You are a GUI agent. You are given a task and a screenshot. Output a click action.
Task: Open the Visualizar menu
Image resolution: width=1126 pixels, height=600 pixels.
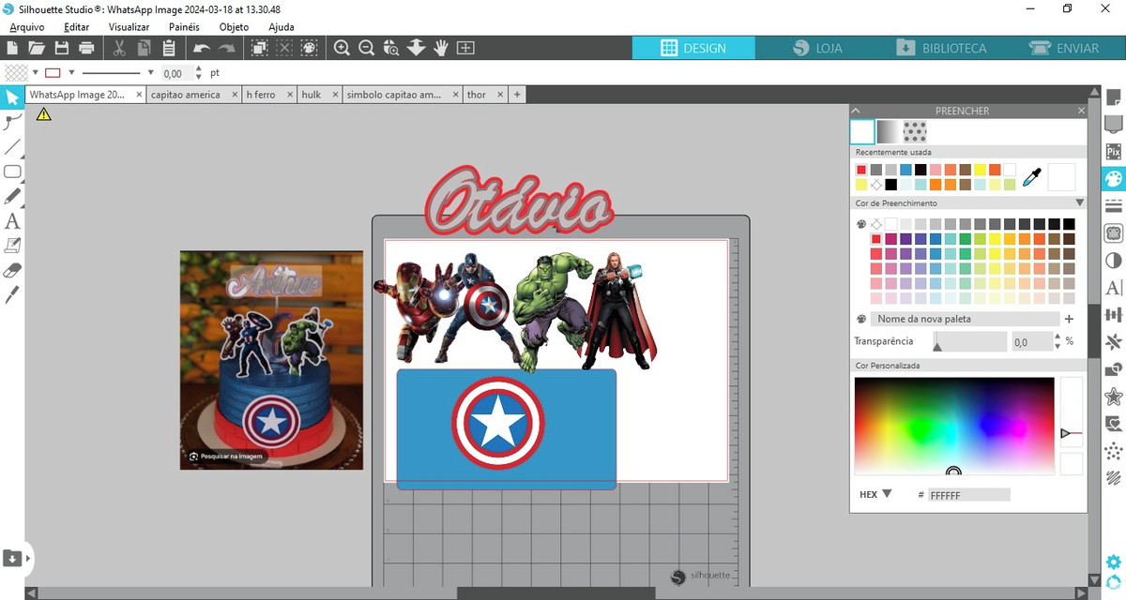(x=129, y=27)
